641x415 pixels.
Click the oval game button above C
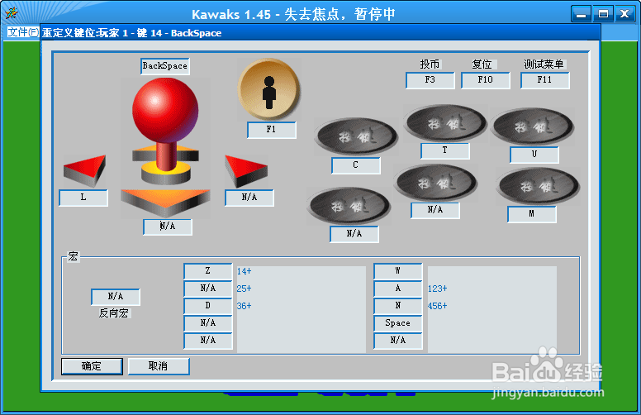[356, 136]
